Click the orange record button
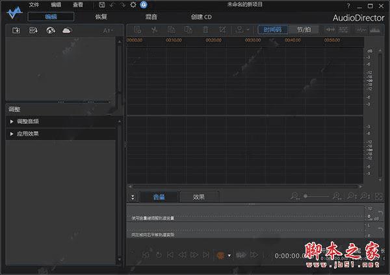The image size is (390, 275). point(220,256)
